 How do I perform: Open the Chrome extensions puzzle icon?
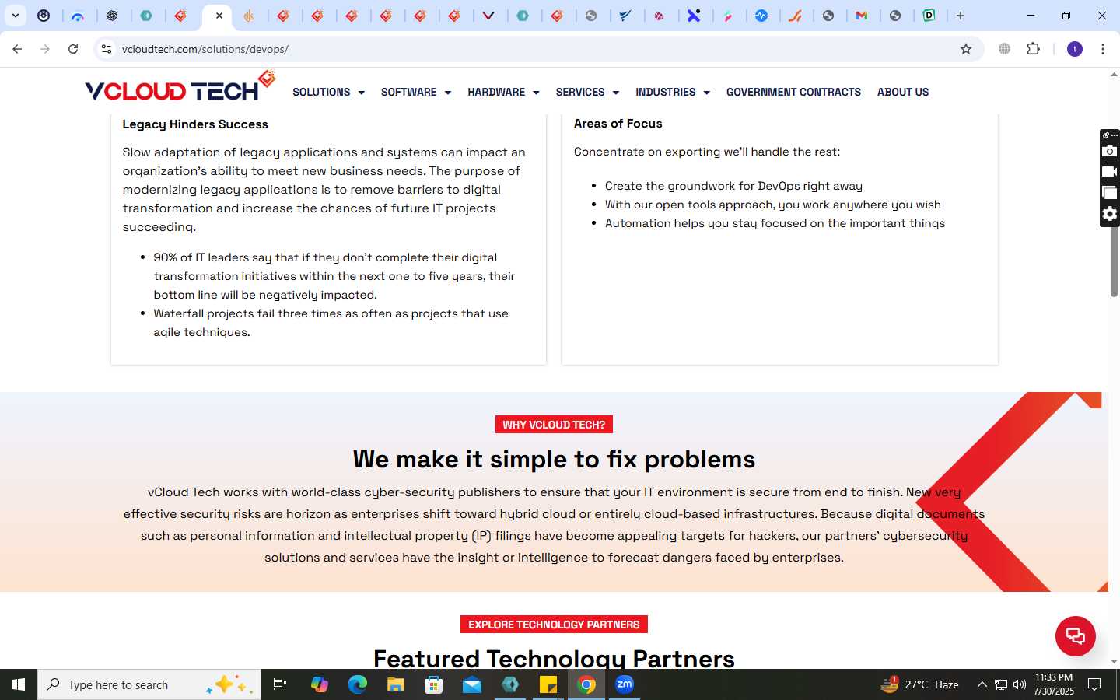(x=1033, y=49)
